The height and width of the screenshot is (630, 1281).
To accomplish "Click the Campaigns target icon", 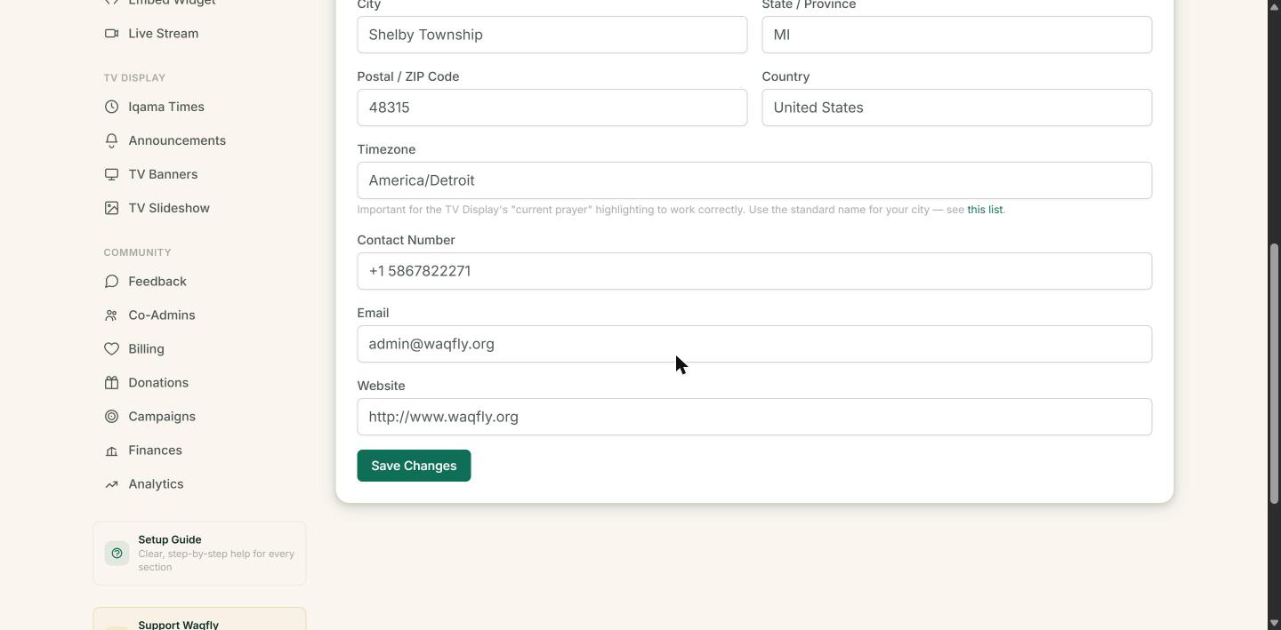I will 111,417.
